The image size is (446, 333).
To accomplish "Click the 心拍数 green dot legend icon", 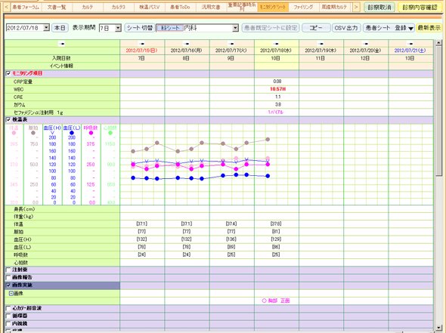I will [x=110, y=133].
